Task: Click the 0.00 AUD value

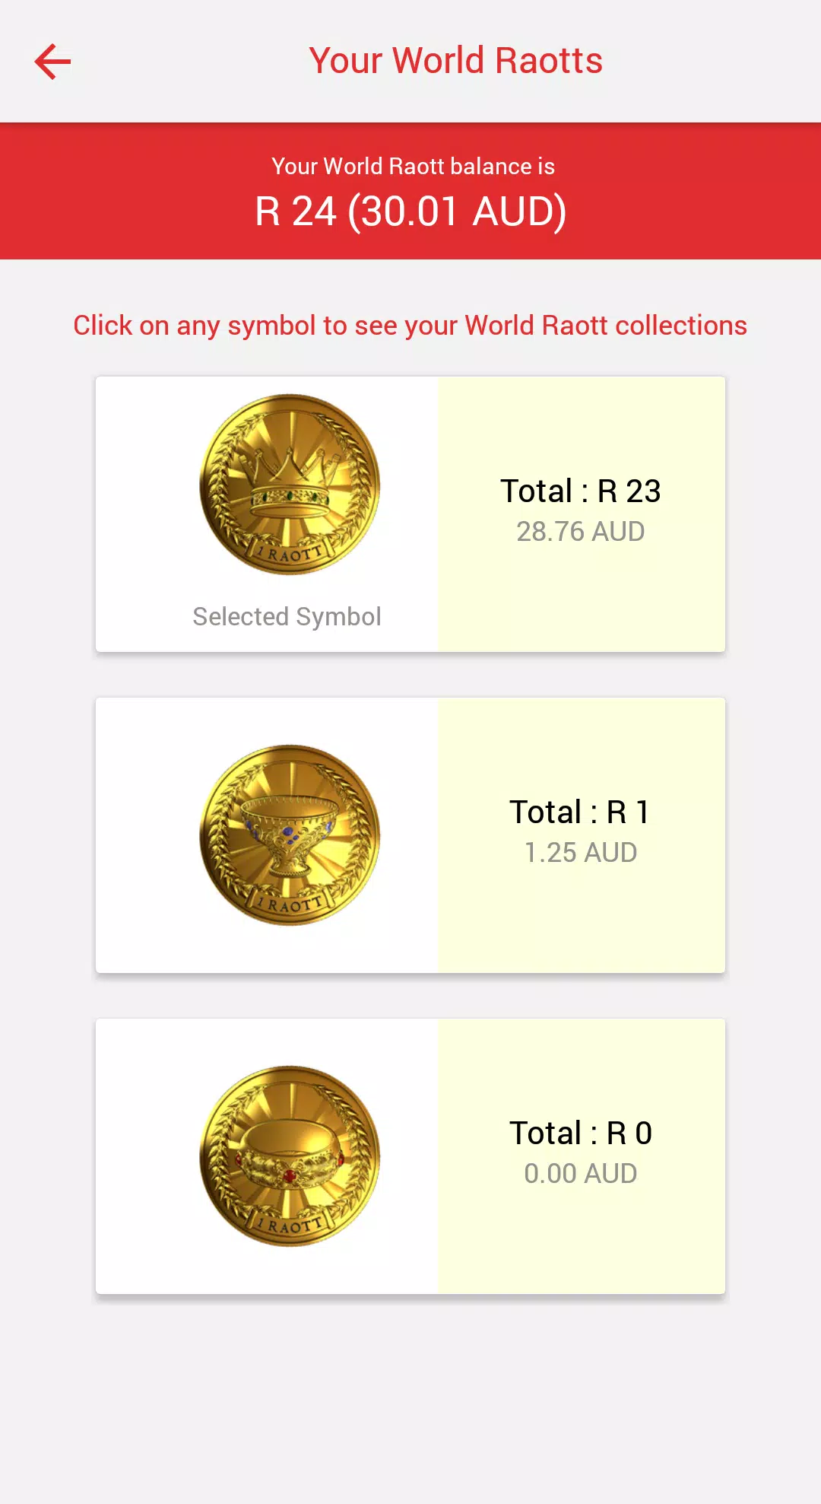Action: coord(580,1173)
